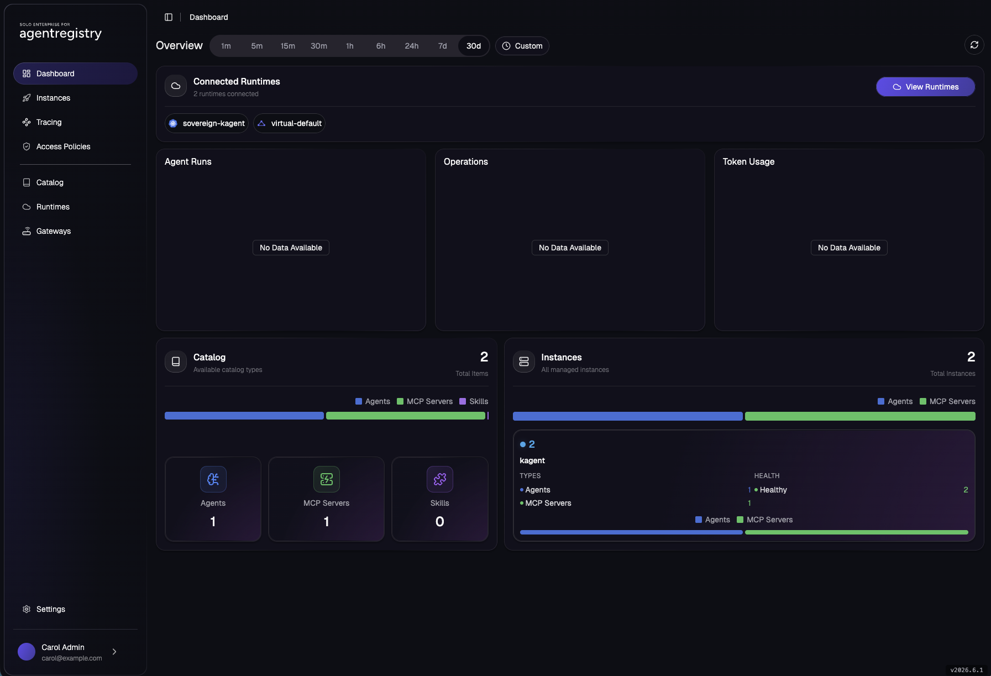Screen dimensions: 991x676
Task: Open the Tracing page
Action: [x=75, y=122]
